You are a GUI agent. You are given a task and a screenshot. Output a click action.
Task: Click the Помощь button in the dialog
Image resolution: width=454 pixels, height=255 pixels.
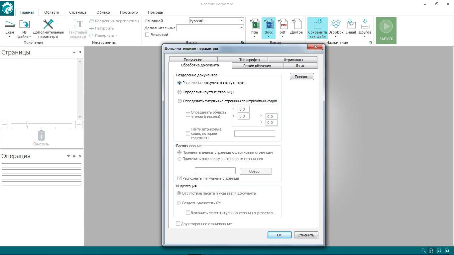pos(301,77)
